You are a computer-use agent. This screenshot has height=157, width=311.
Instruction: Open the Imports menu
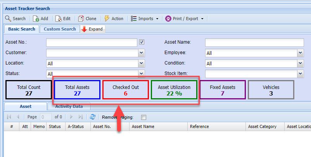144,19
